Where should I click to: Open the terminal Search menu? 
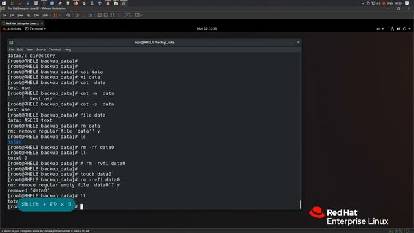[x=41, y=50]
